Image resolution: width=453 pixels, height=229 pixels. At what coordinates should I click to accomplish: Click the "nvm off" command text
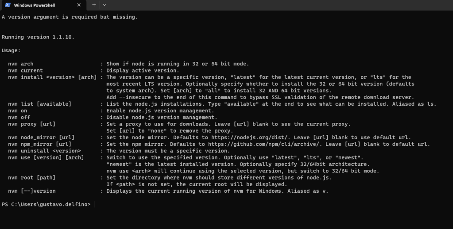[x=19, y=118]
